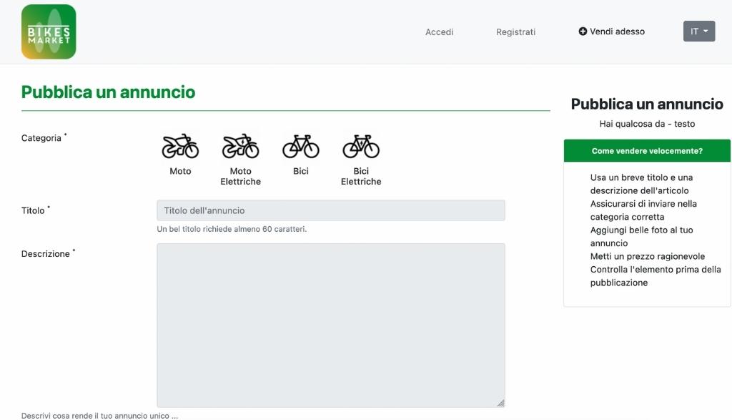Click the green Pubblica un annuncio heading
The image size is (732, 420).
pos(108,92)
